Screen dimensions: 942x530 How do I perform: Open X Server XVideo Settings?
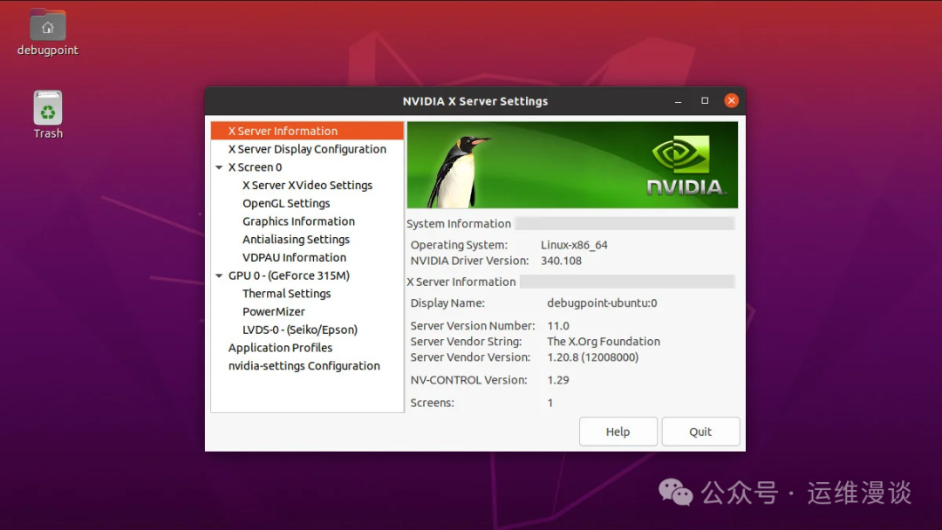tap(307, 185)
